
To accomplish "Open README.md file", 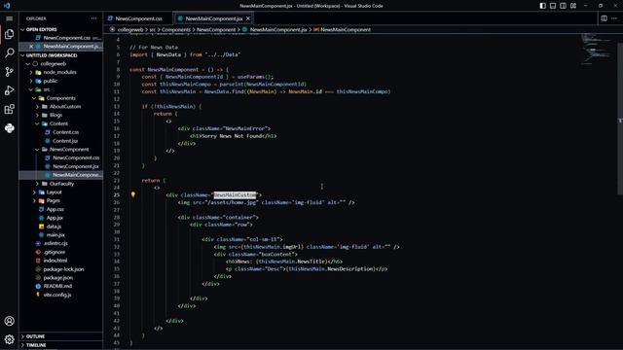I will (57, 286).
